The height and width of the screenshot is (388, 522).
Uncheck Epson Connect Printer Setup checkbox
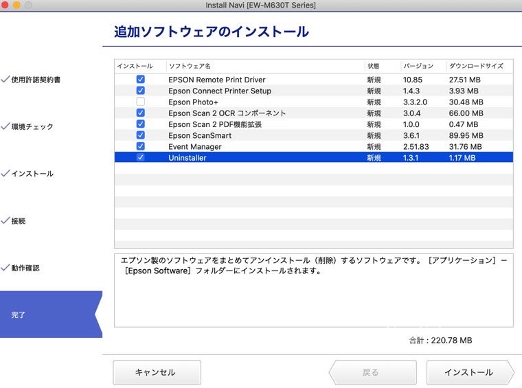click(x=141, y=91)
